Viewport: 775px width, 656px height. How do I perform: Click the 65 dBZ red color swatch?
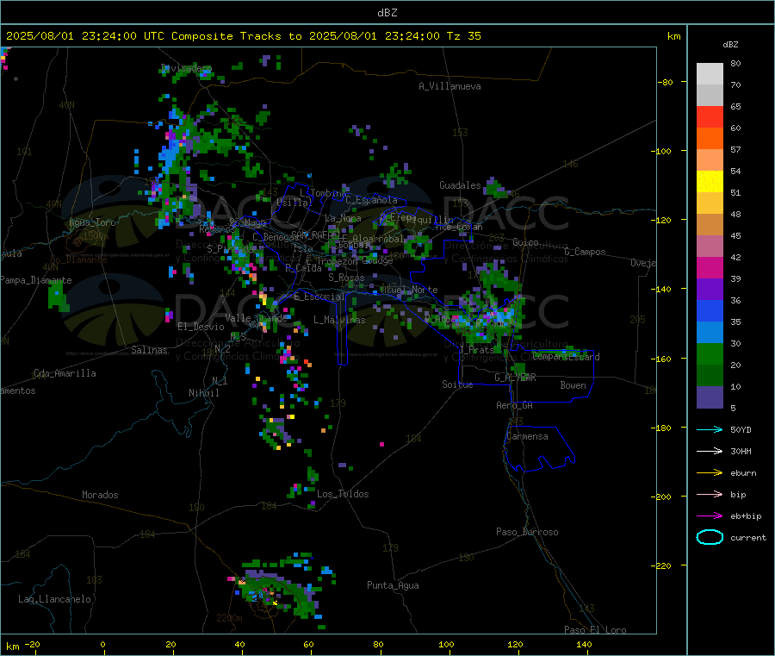coord(710,116)
